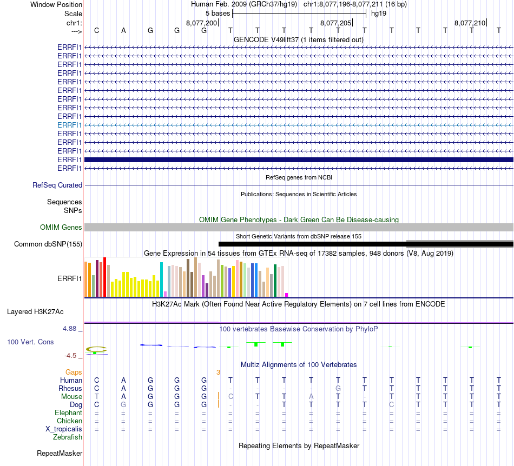Click the 8,077,205 coordinate marker
This screenshot has width=514, height=466.
coord(335,23)
